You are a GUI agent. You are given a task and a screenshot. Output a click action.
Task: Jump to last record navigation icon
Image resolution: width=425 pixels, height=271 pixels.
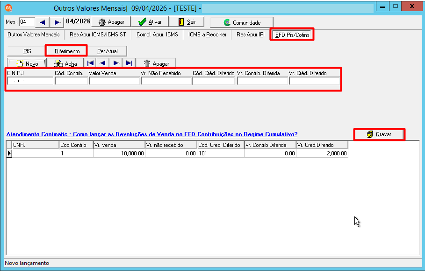coord(129,63)
